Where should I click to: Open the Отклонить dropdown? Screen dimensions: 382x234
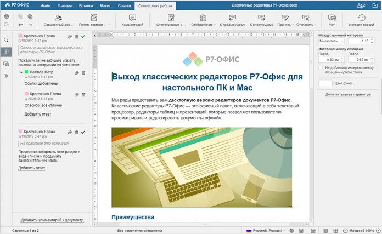pyautogui.click(x=306, y=20)
